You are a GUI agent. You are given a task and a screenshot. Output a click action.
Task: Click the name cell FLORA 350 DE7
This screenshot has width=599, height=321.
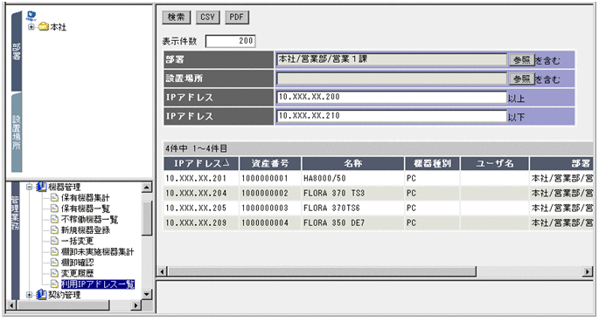(x=334, y=223)
